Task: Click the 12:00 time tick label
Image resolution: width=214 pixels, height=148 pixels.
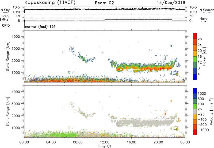Action: (105, 142)
